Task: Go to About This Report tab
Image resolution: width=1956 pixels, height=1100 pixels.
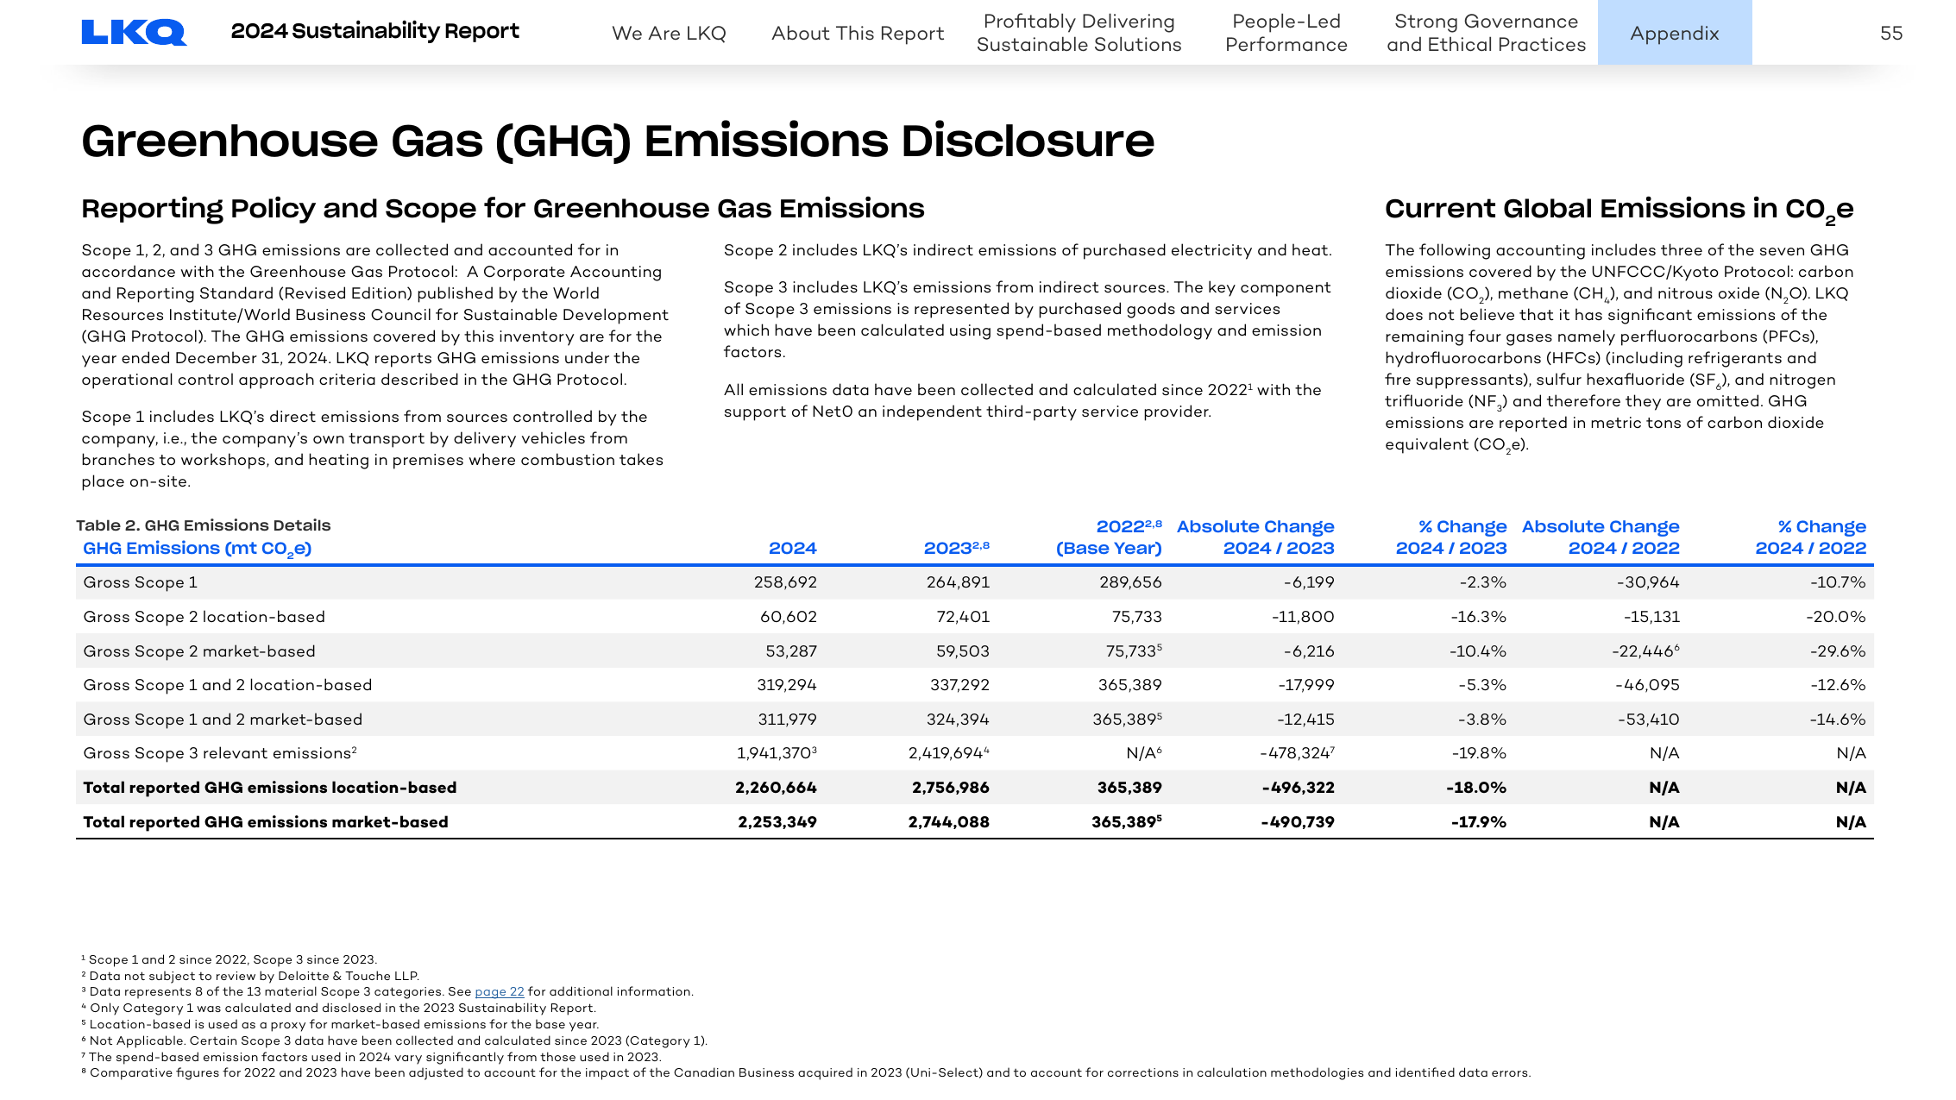Action: 858,33
